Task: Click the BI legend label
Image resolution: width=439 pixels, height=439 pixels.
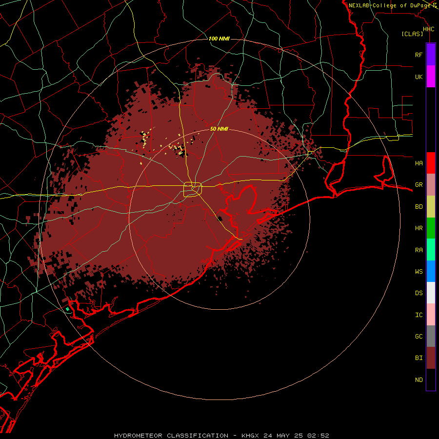Action: click(x=419, y=358)
